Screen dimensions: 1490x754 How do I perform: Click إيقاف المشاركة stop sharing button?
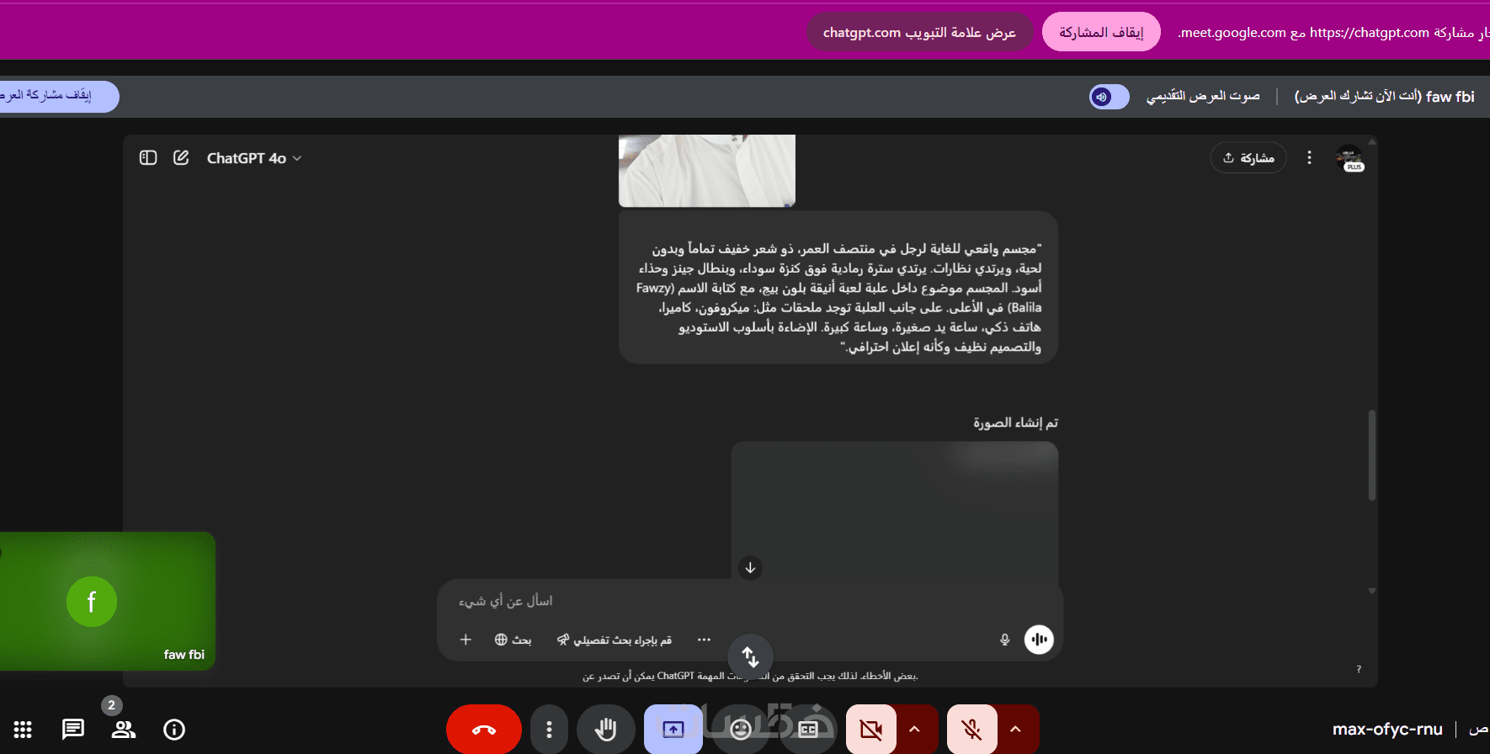click(1101, 32)
